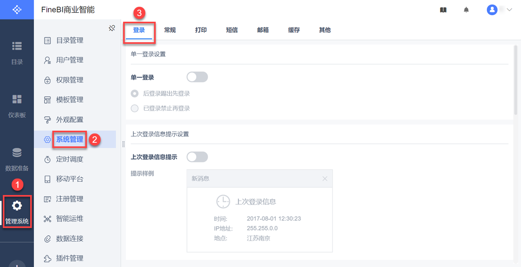Open the 数据准备 data preparation icon

point(17,153)
